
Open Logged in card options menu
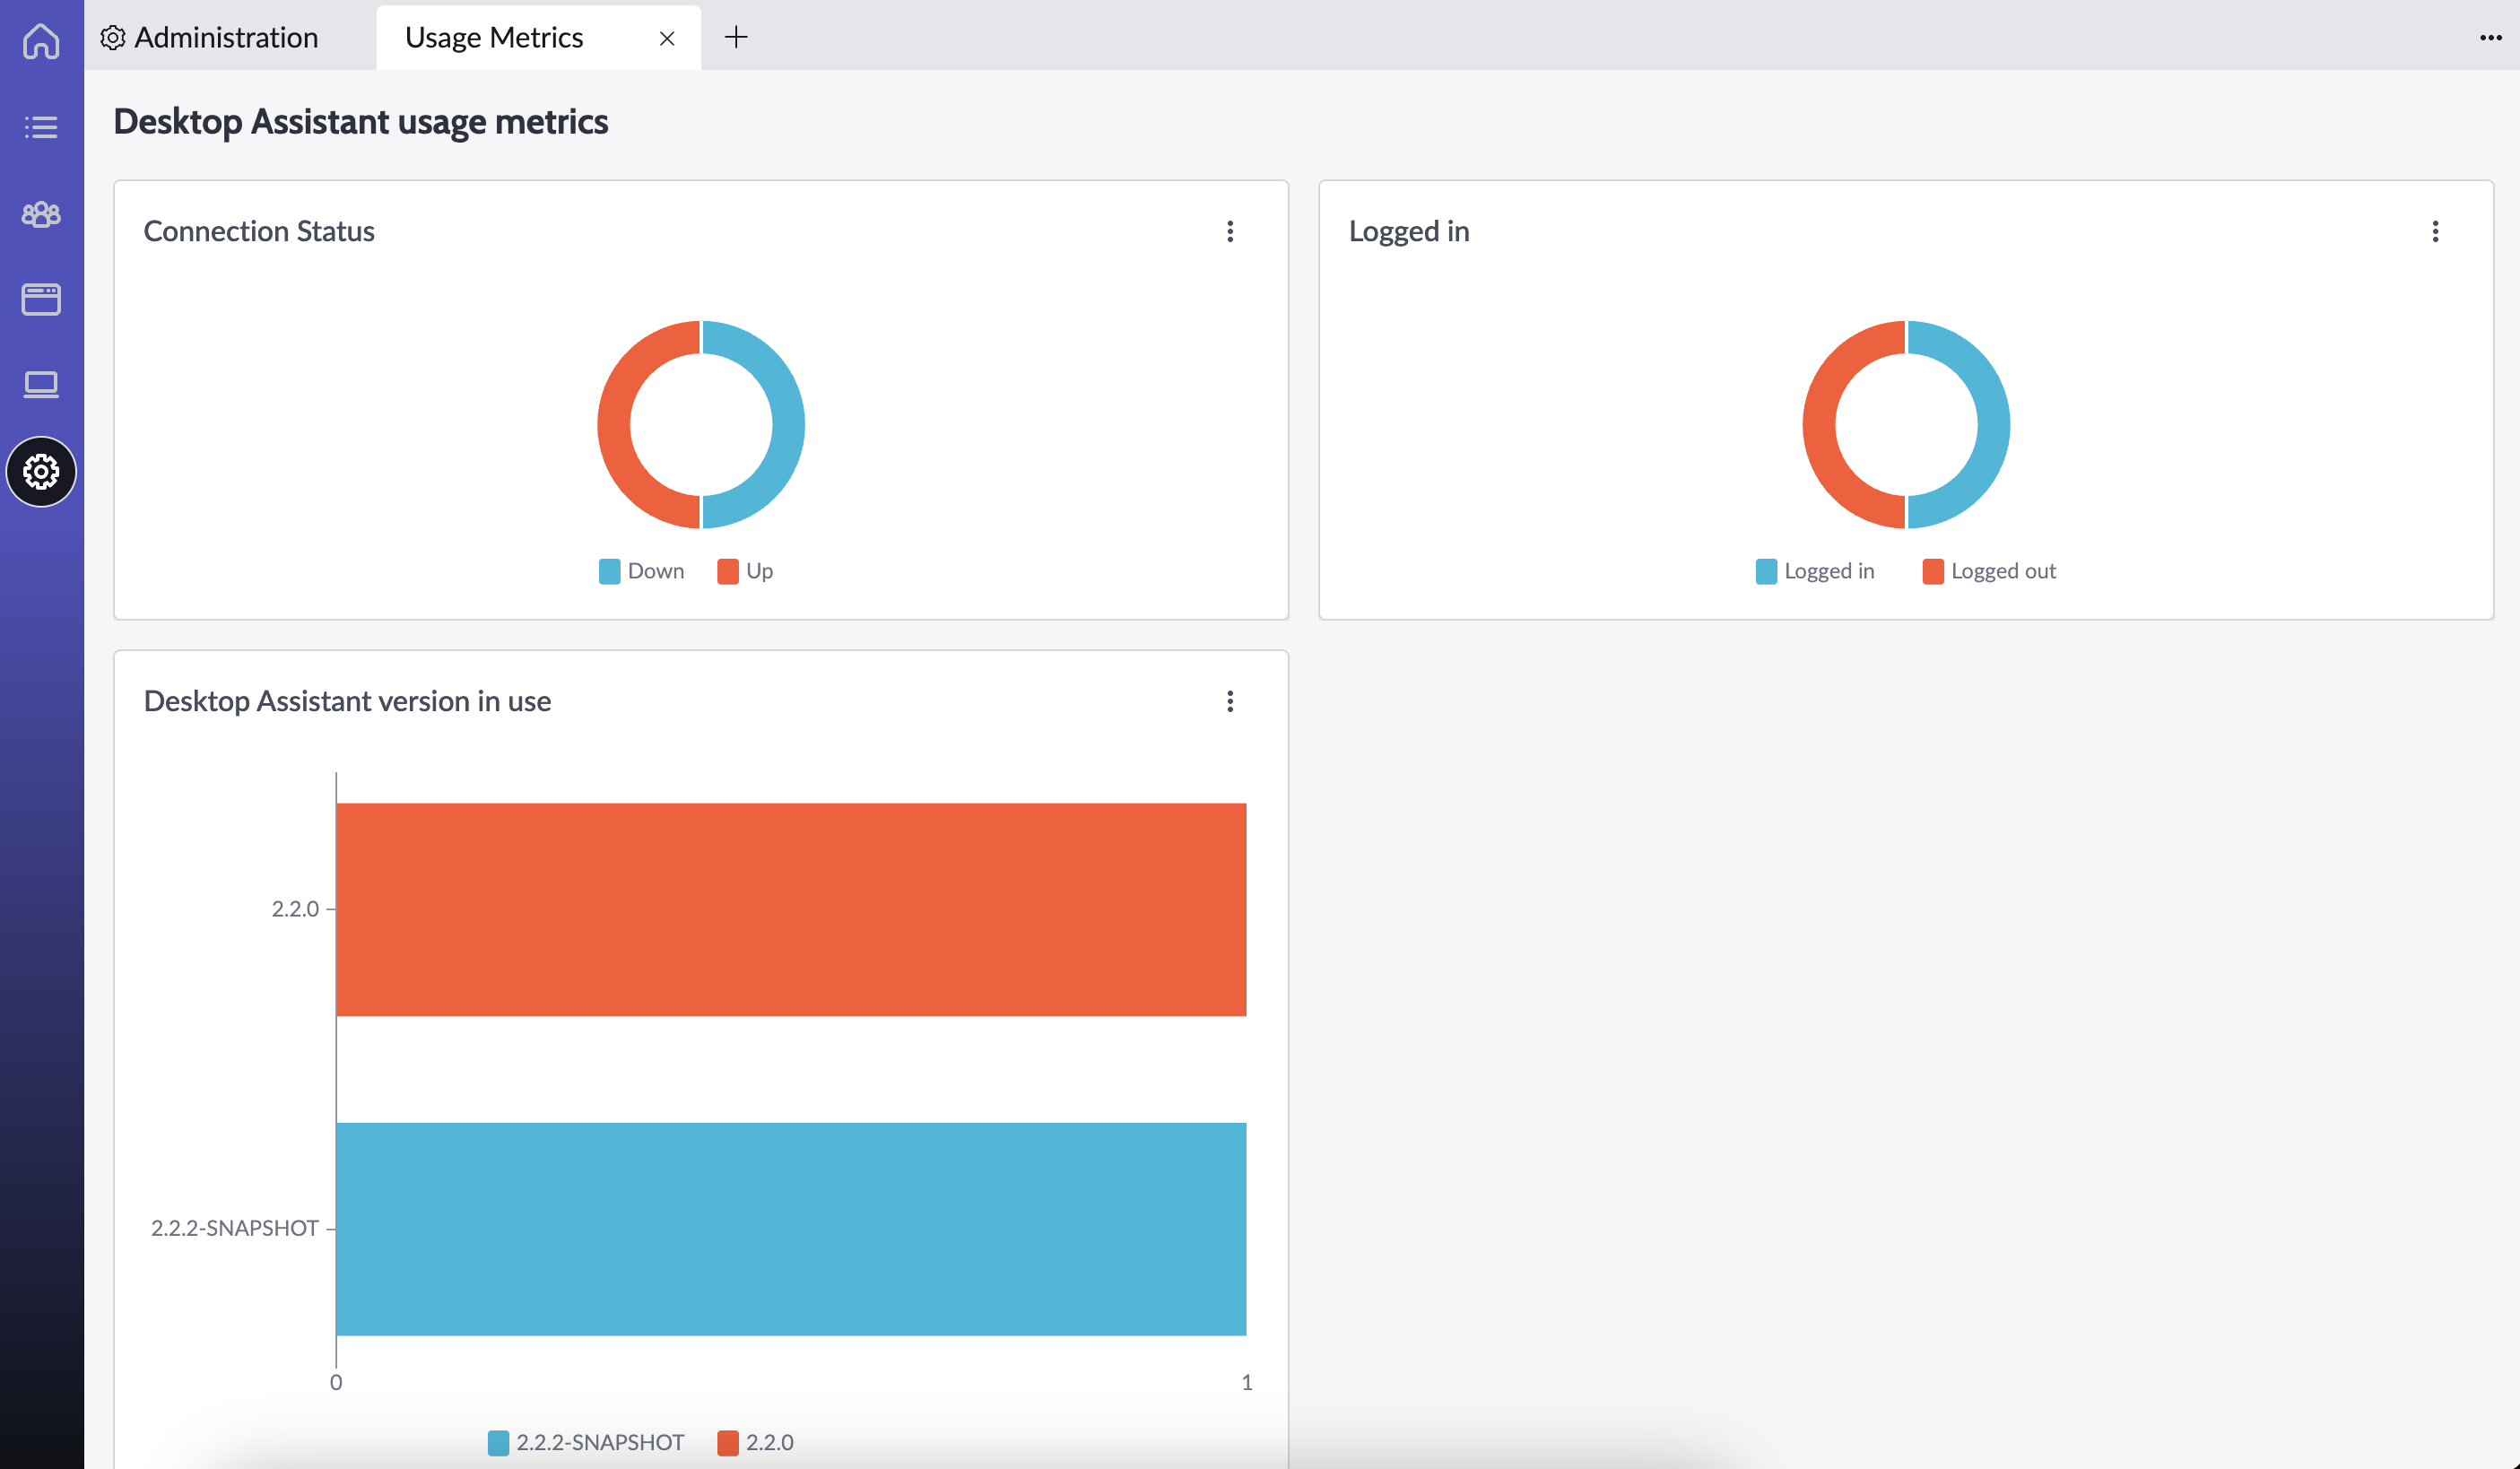[x=2435, y=231]
